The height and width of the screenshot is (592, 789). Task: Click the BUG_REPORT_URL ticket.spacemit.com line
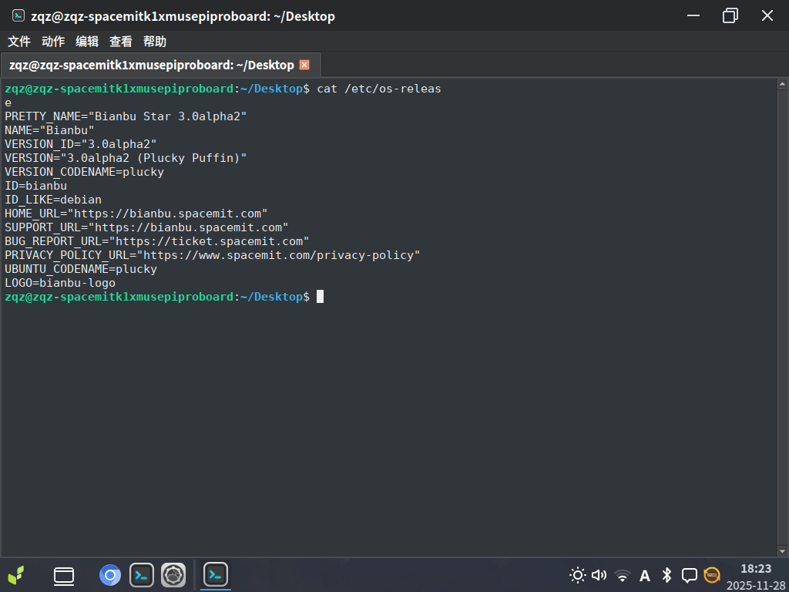click(156, 241)
